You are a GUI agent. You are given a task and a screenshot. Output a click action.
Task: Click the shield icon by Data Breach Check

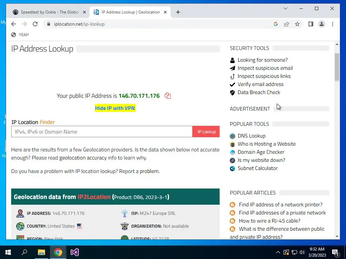(232, 93)
